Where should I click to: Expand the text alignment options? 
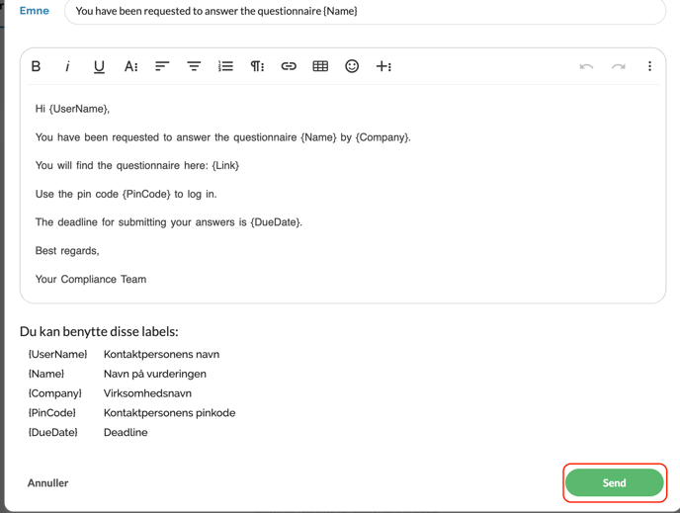[162, 66]
